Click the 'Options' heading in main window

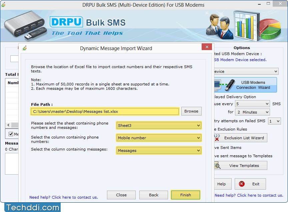pos(242,48)
